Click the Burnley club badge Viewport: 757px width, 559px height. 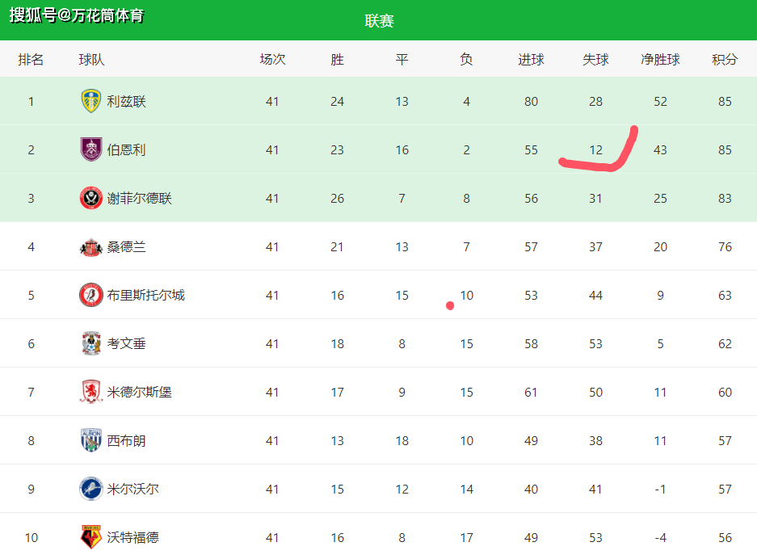(90, 149)
